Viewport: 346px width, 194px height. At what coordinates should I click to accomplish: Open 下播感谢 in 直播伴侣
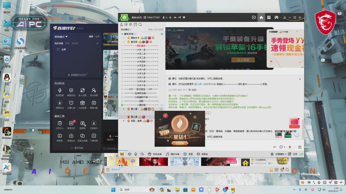click(93, 138)
